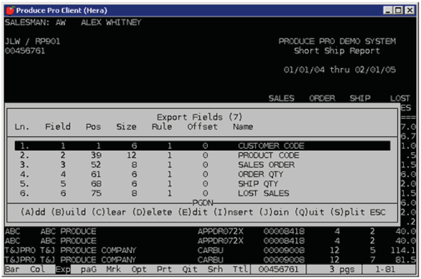Screen dimensions: 421x279
Task: Click the Short Ship Report heading
Action: point(337,51)
